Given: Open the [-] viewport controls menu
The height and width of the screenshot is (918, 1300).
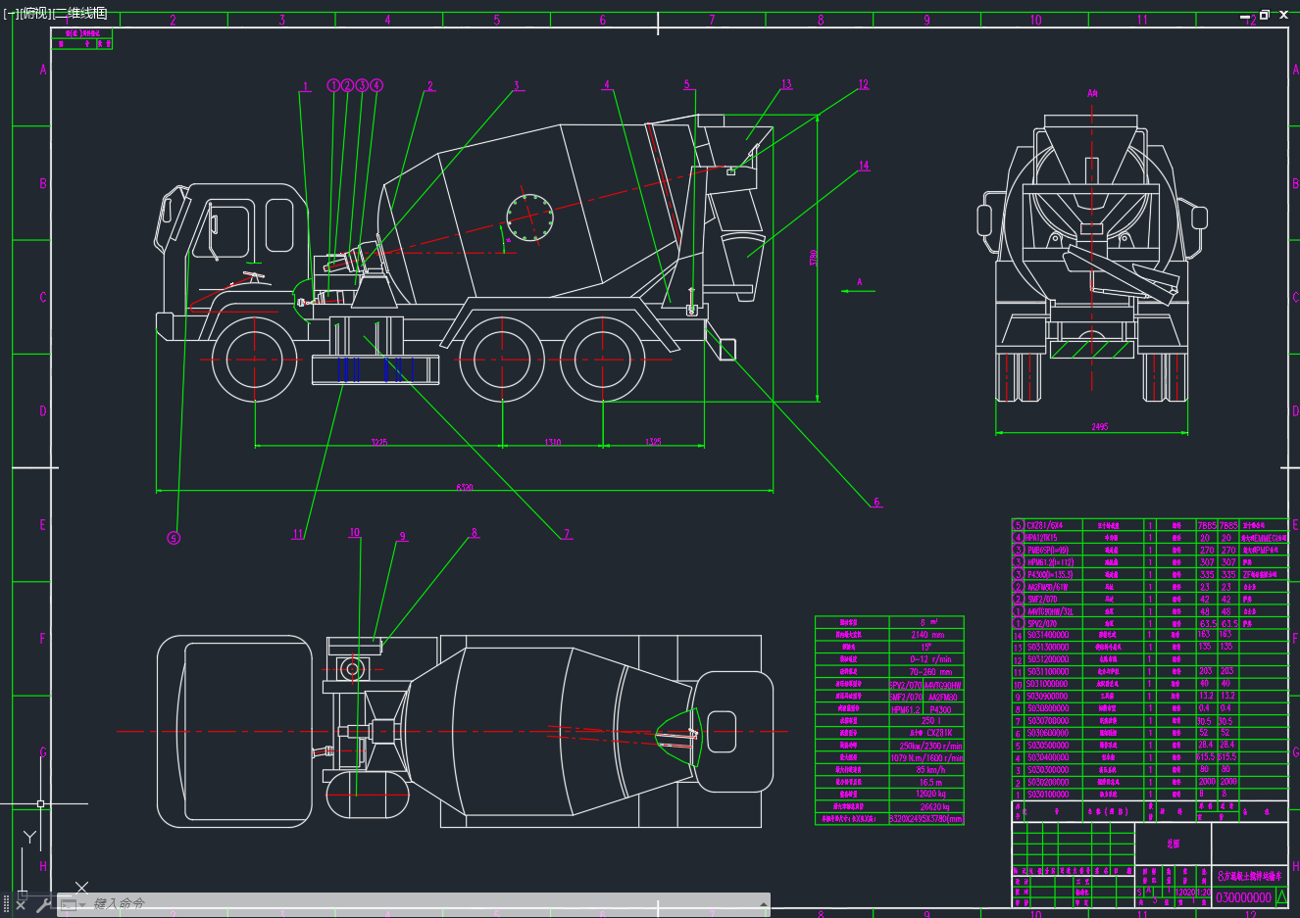Looking at the screenshot, I should [11, 14].
